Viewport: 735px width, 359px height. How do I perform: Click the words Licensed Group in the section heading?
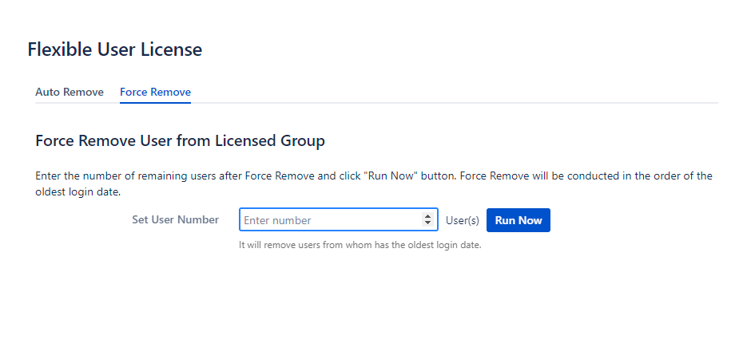tap(270, 140)
